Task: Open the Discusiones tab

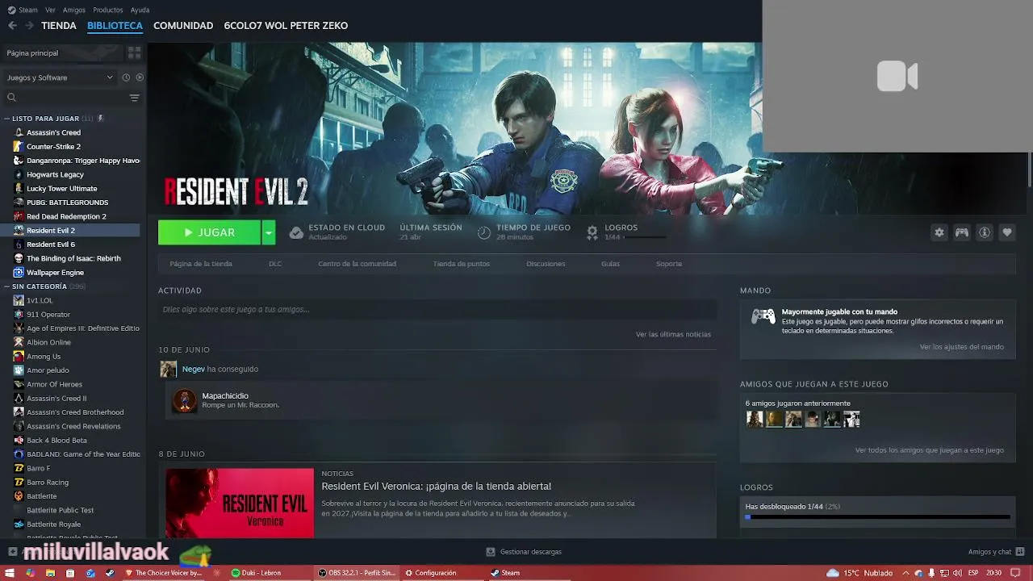Action: click(546, 264)
